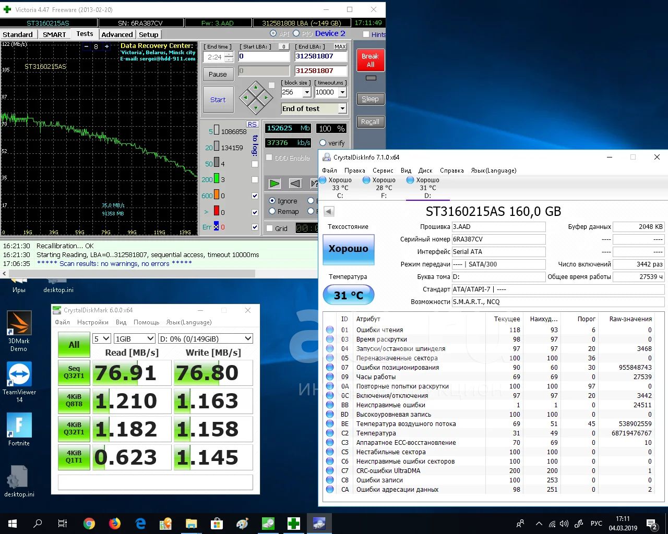668x534 pixels.
Task: Open Windows Start menu
Action: click(x=13, y=524)
